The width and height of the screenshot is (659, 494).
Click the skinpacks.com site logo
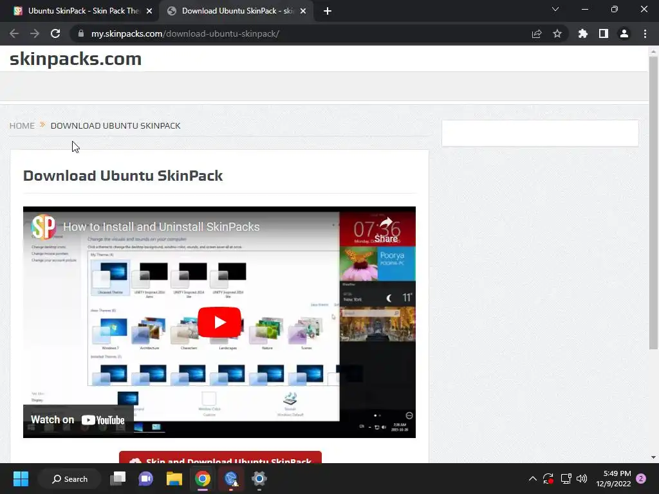pos(76,59)
